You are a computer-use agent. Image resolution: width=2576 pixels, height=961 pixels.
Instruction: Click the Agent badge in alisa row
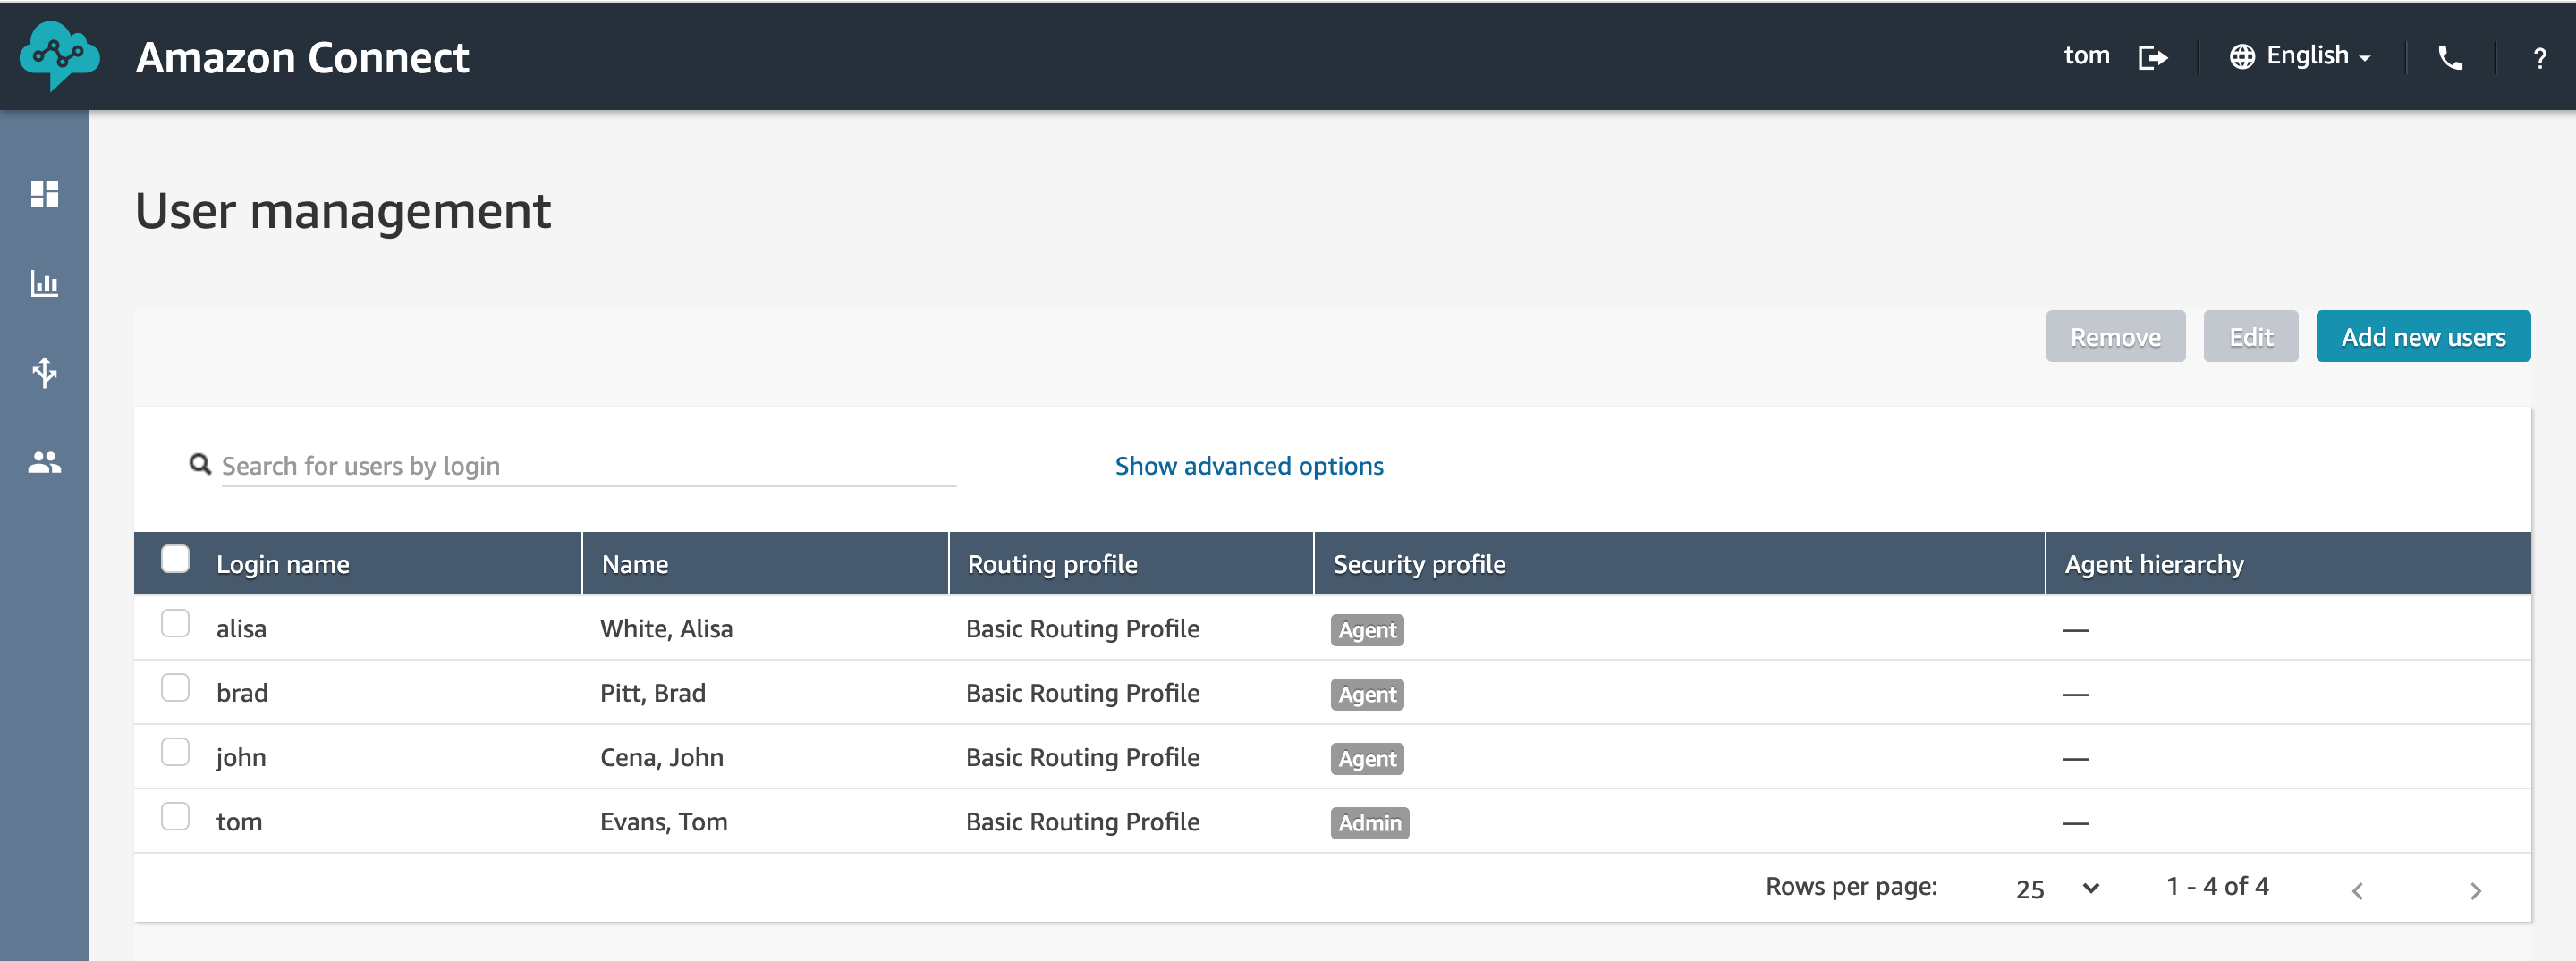[1366, 629]
